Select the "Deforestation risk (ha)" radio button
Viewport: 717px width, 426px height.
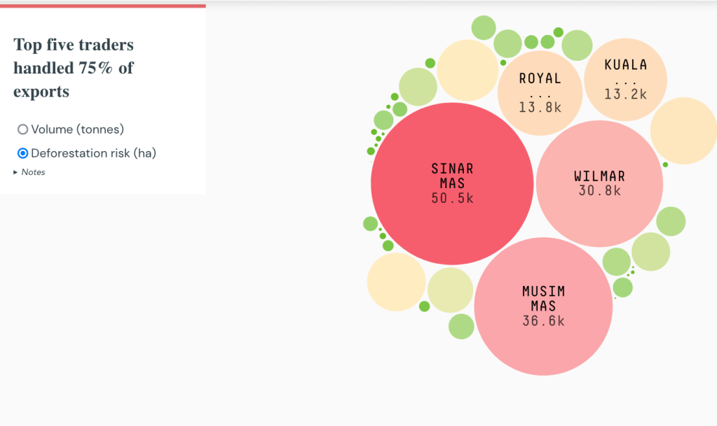click(x=23, y=153)
